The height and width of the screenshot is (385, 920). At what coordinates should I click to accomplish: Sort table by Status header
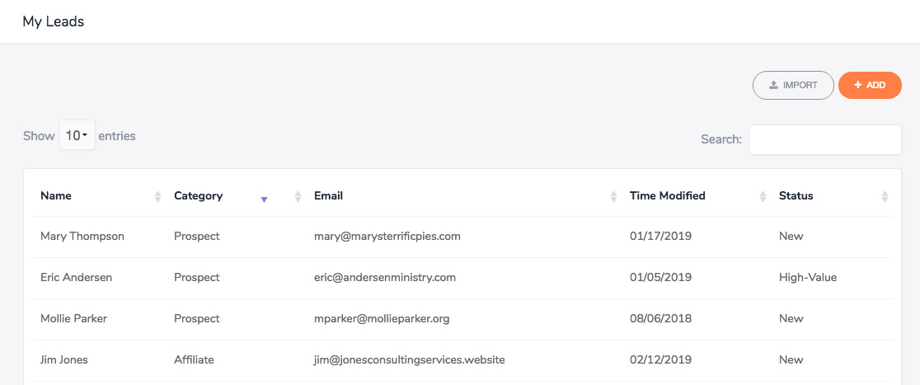[x=796, y=196]
